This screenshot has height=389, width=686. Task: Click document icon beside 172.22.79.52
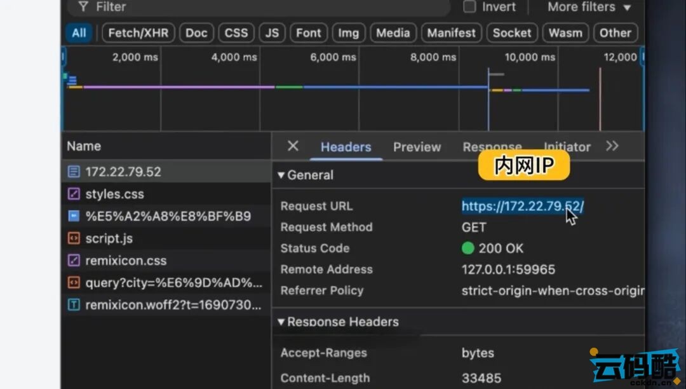point(74,172)
